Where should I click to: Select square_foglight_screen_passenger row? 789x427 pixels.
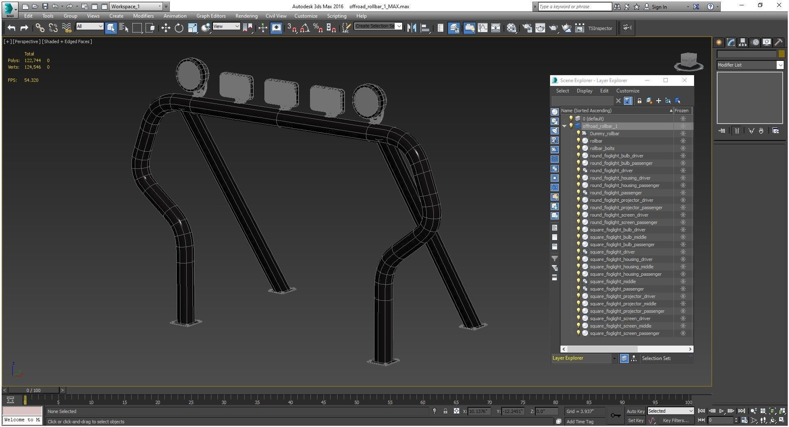[627, 333]
